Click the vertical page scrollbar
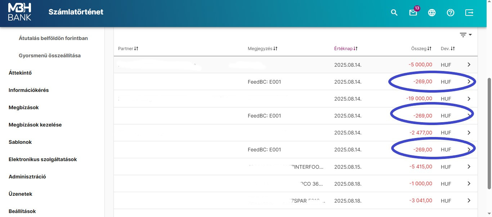The height and width of the screenshot is (217, 492). coord(489,133)
